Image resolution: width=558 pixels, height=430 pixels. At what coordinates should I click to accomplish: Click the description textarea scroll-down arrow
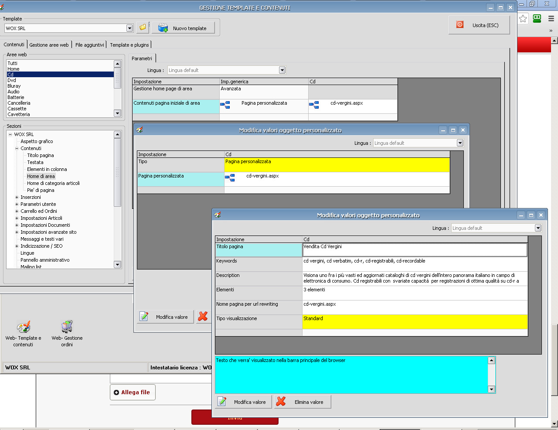pos(492,389)
